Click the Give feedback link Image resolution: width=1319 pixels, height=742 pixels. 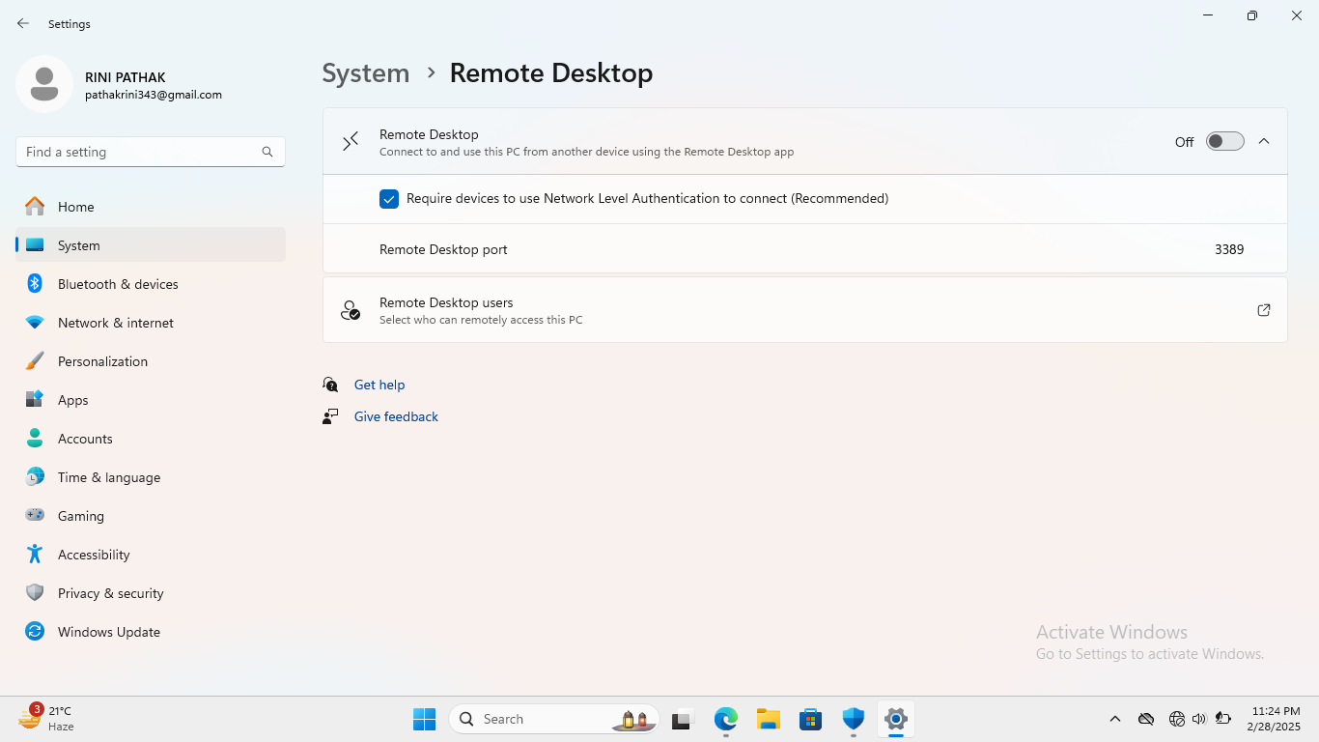396,416
